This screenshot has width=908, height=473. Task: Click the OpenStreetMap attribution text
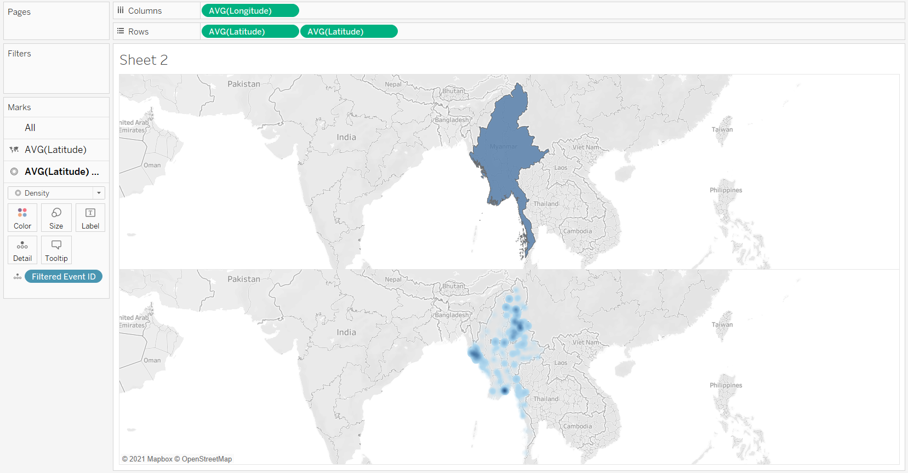tap(206, 459)
